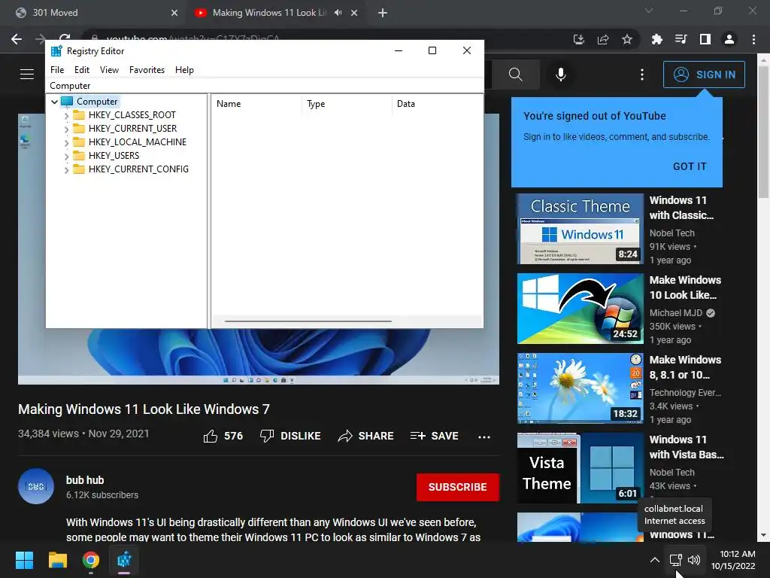The height and width of the screenshot is (578, 770).
Task: Open Chrome extensions puzzle icon
Action: click(656, 39)
